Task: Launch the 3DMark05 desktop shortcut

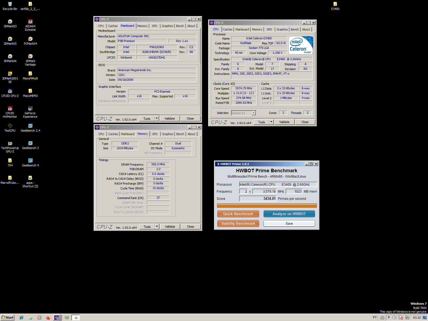Action: (10, 41)
